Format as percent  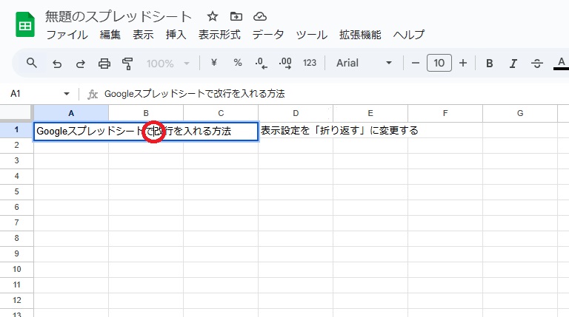(238, 63)
